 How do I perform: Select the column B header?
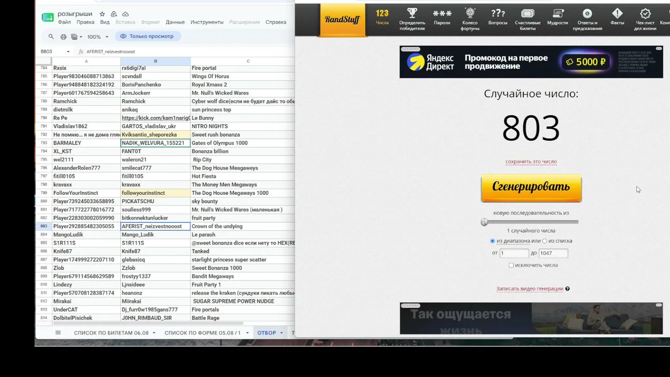(155, 61)
